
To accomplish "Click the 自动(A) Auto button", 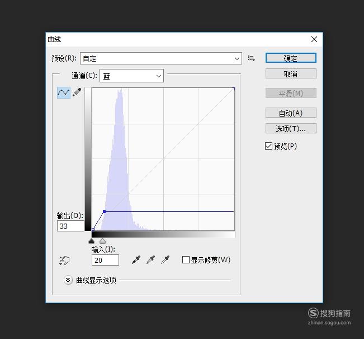I will 291,113.
